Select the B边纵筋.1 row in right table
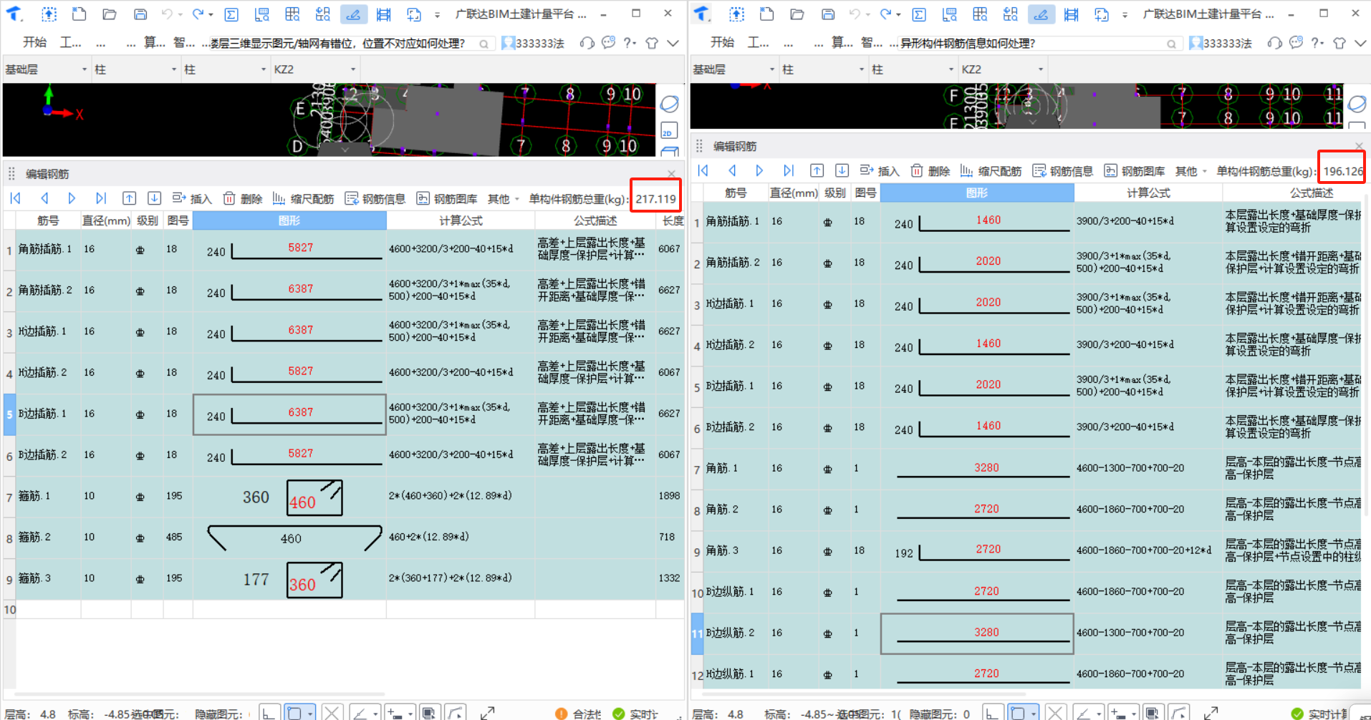Screen dimensions: 1371x720 [1026, 592]
